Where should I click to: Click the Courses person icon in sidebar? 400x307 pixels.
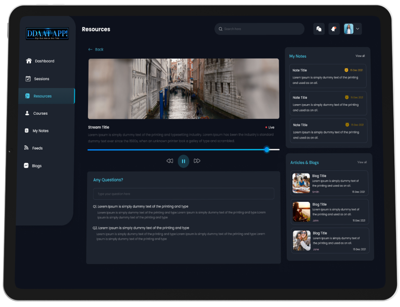27,113
